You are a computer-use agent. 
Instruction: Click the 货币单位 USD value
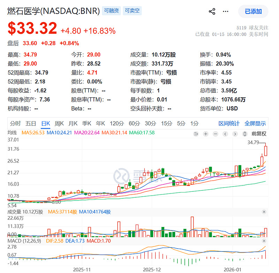tap(232, 108)
